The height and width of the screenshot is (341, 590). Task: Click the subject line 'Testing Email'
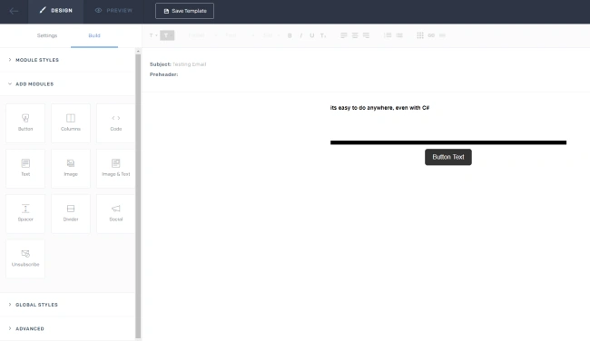tap(190, 64)
